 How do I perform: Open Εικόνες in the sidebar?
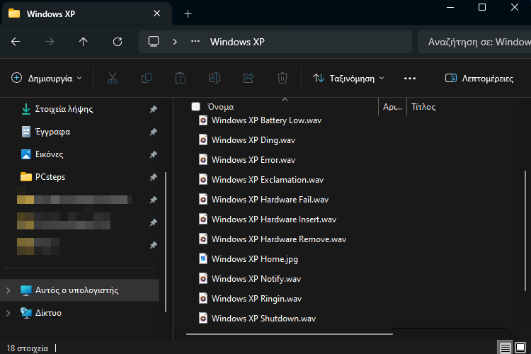50,154
